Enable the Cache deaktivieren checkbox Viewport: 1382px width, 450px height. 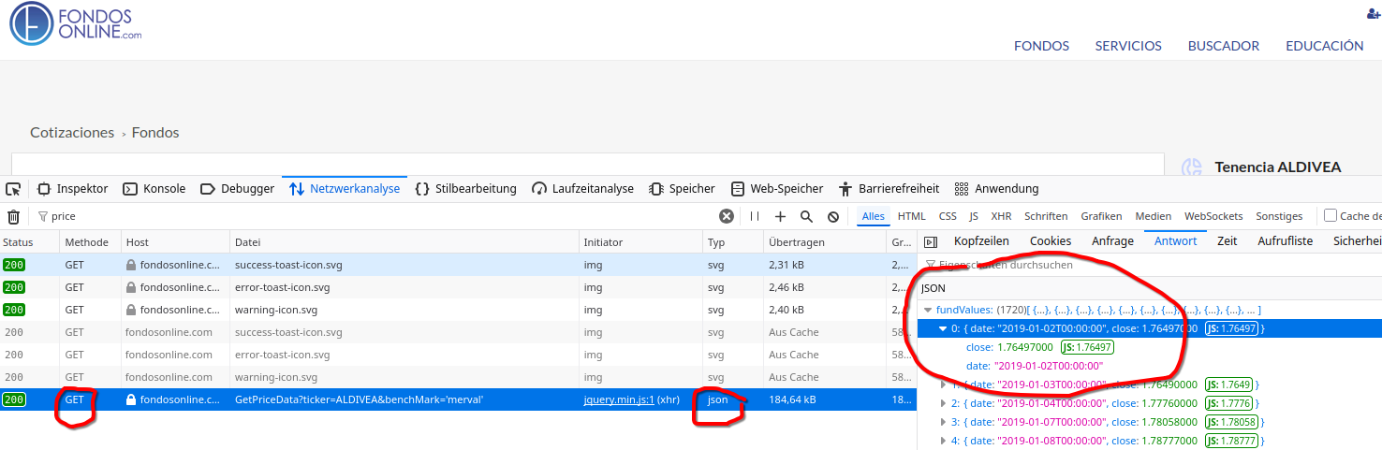(1330, 216)
